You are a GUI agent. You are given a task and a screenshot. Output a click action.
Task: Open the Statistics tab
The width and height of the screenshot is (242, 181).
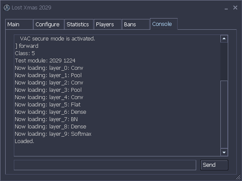tap(79, 24)
